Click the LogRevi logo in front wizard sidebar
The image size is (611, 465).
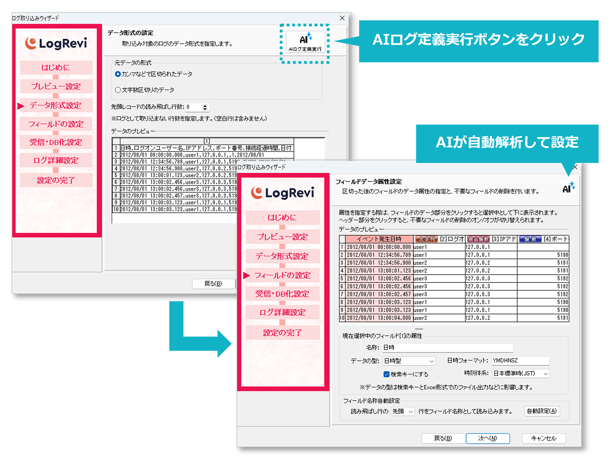pos(283,193)
